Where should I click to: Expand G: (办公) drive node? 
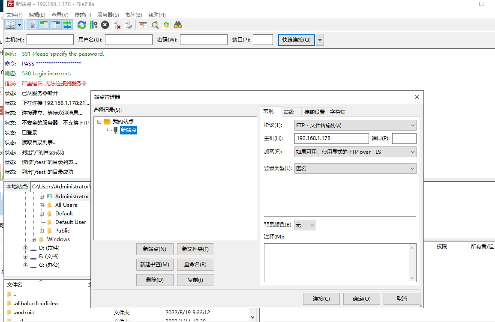(25, 265)
